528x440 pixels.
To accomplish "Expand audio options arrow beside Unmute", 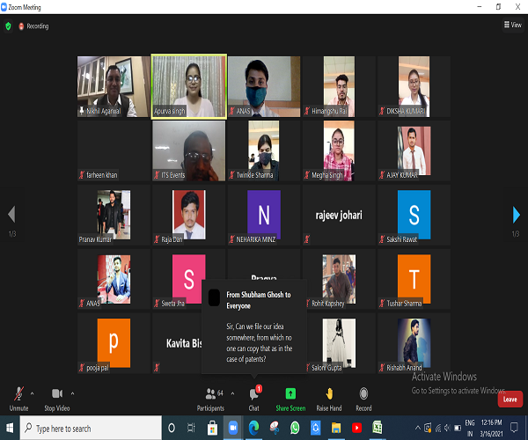I will [x=32, y=393].
